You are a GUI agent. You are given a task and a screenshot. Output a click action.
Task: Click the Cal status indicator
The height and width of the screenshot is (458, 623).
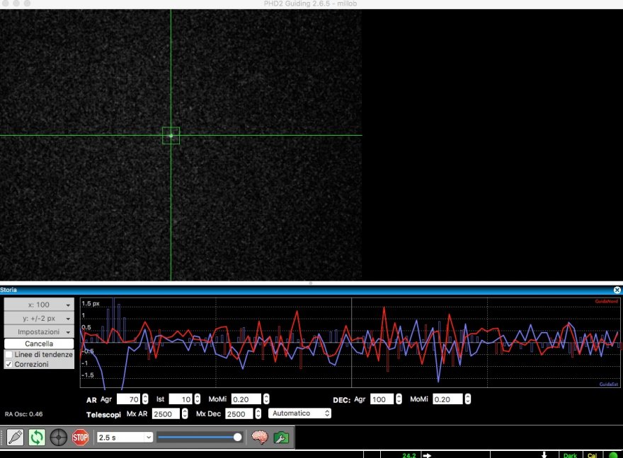point(592,456)
